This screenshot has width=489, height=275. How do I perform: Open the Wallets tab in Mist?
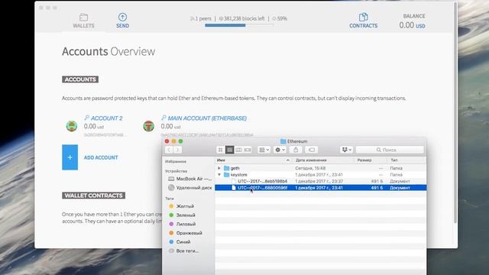pos(83,21)
